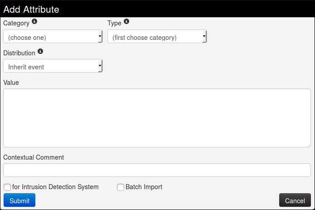Click the 'Category' field label
Viewport: 315px width, 210px height.
point(16,23)
